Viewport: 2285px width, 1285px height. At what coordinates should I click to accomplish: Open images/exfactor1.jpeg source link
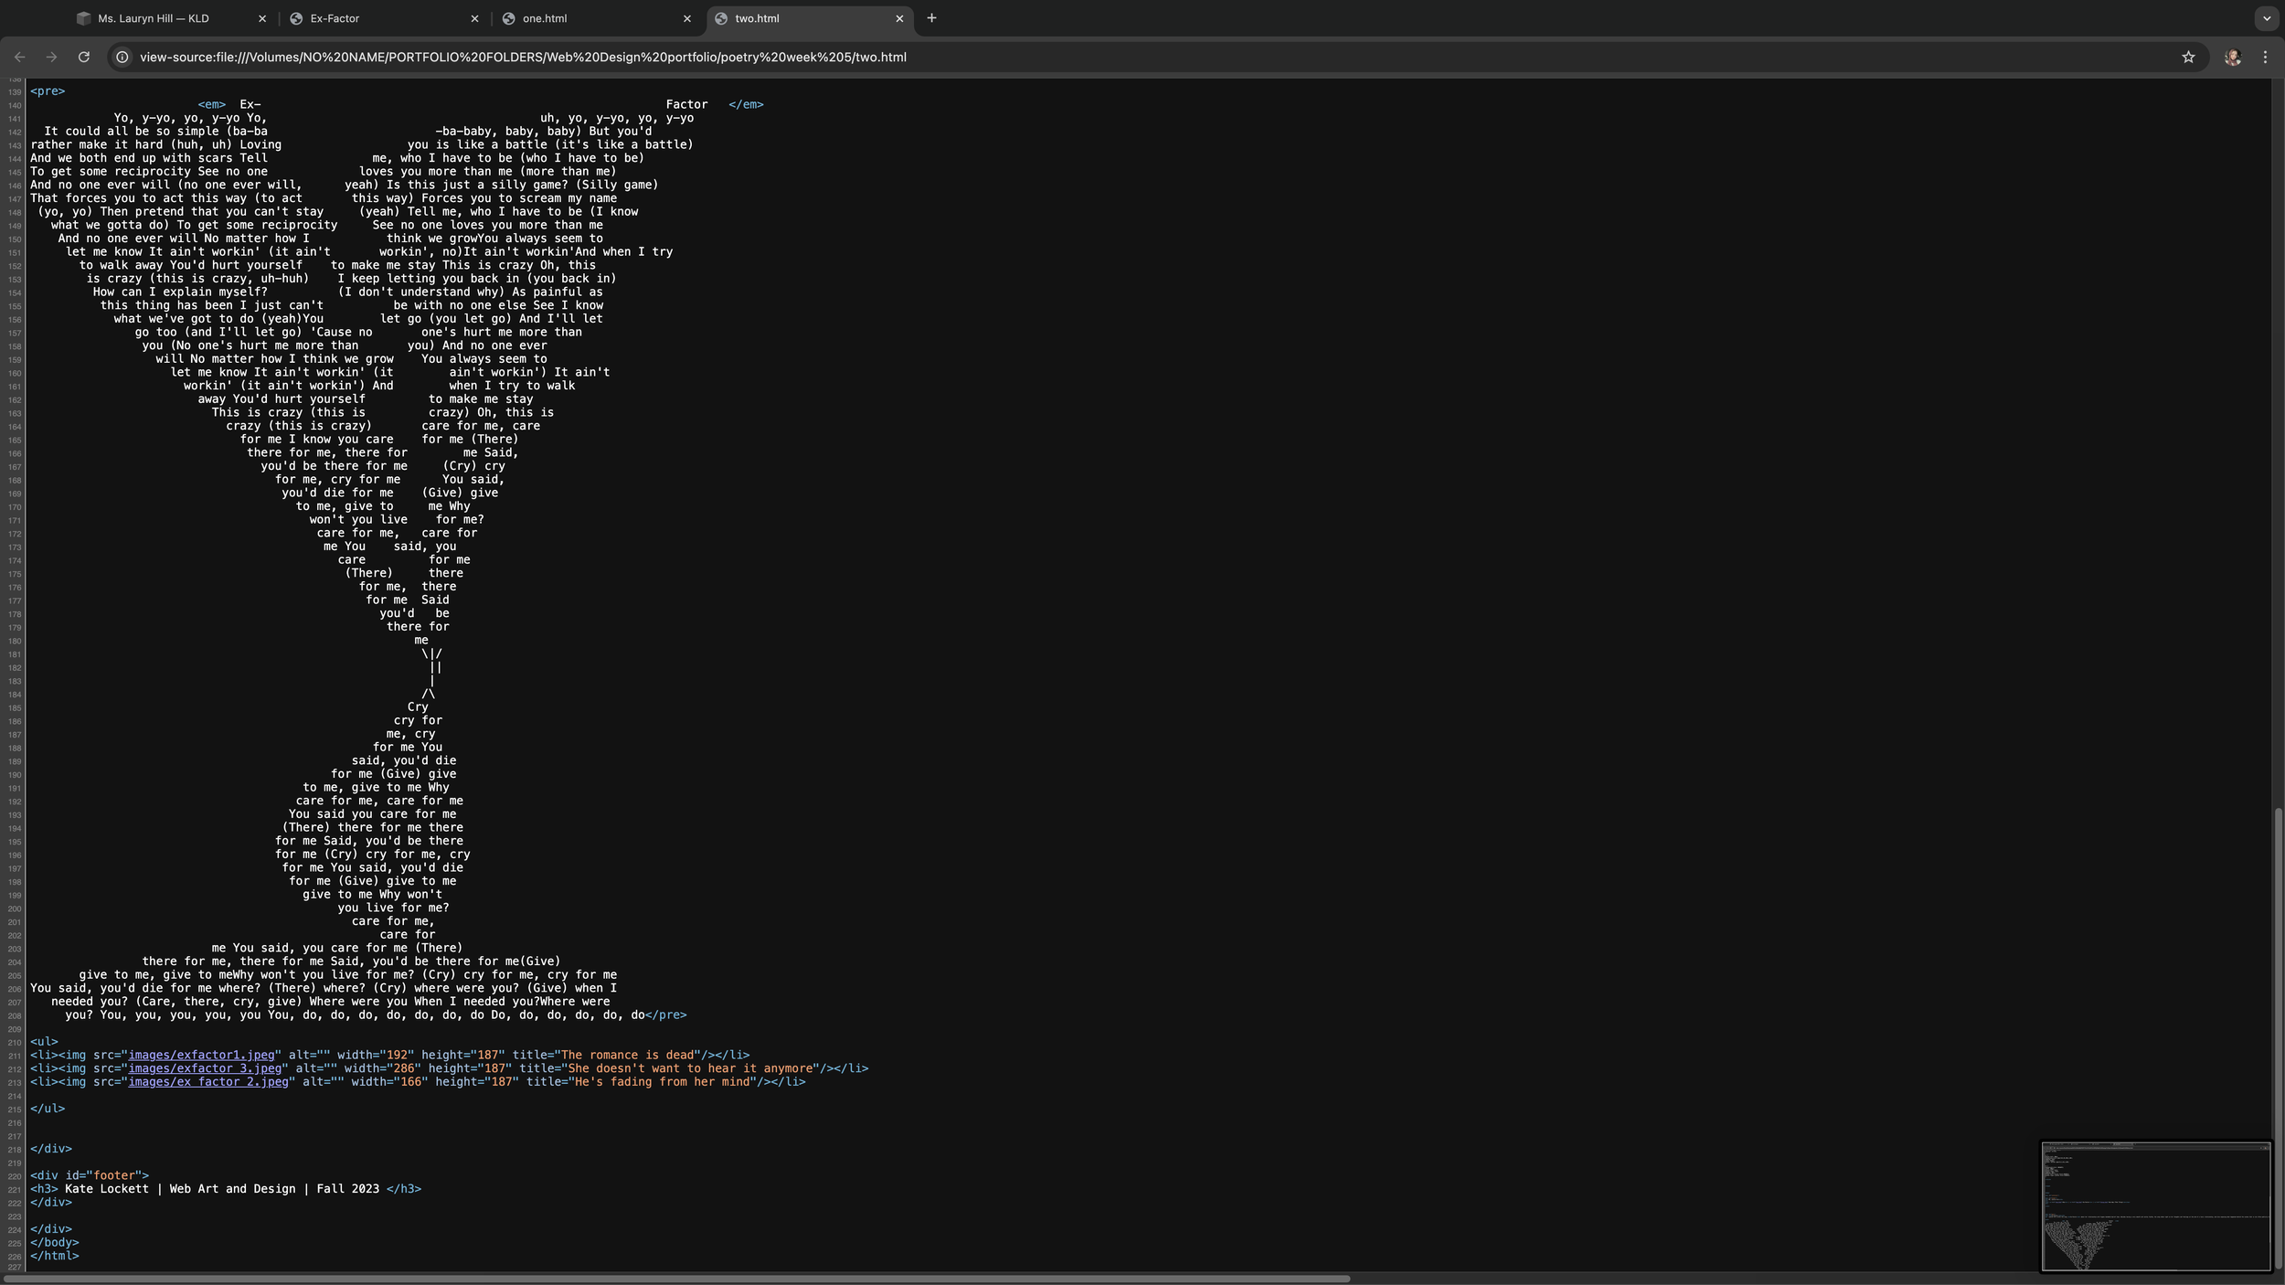pos(201,1055)
